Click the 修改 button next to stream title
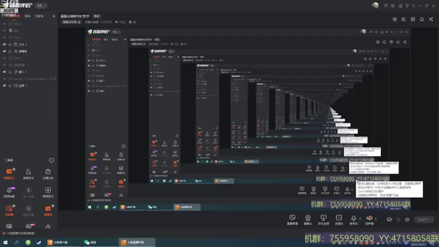 click(x=97, y=16)
